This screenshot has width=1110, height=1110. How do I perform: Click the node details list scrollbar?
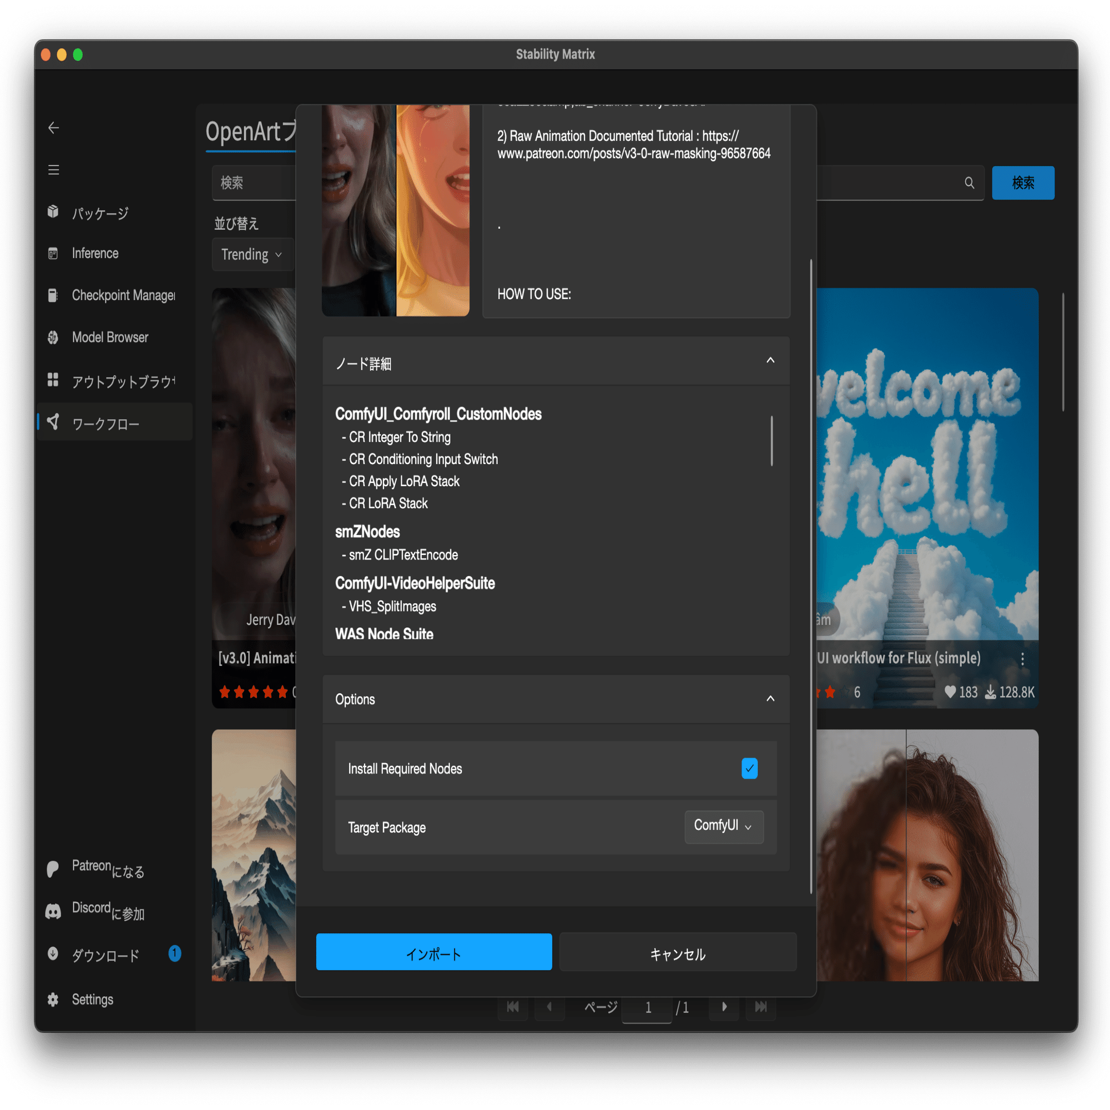(771, 441)
